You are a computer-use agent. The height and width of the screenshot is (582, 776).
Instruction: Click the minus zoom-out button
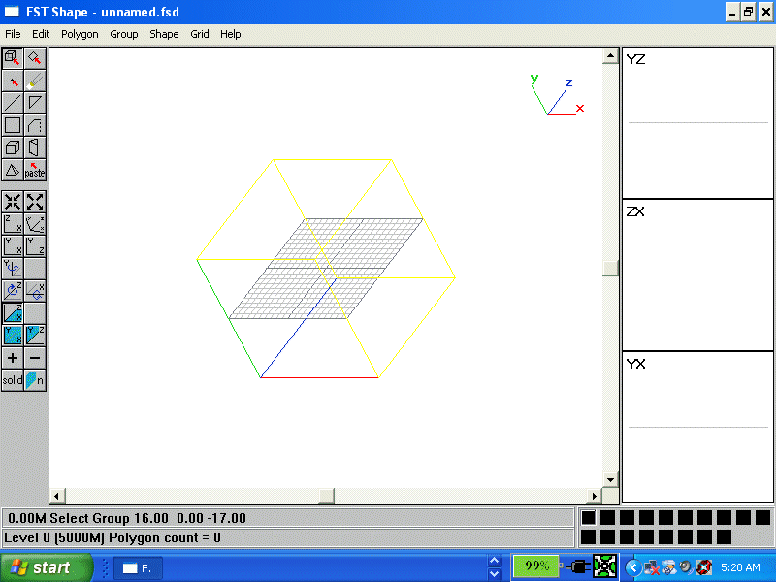34,357
